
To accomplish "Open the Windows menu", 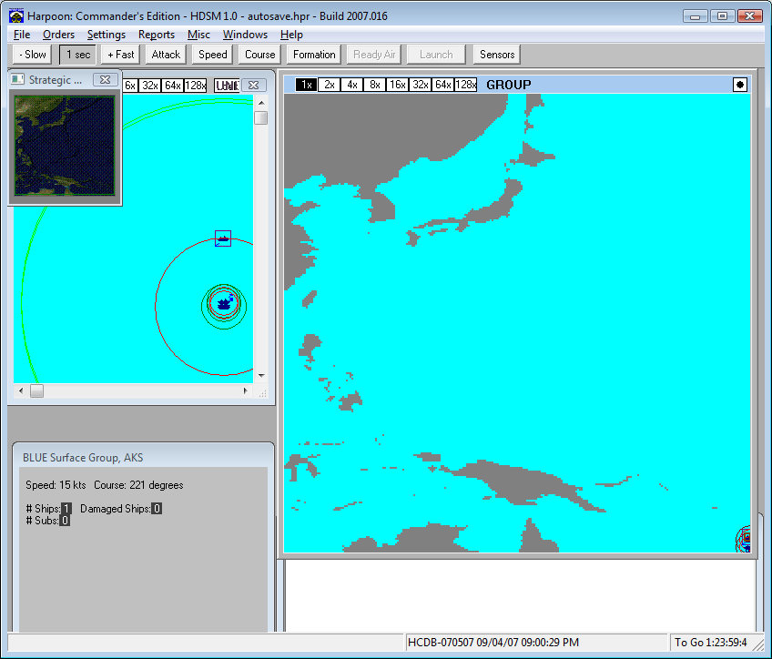I will tap(245, 35).
